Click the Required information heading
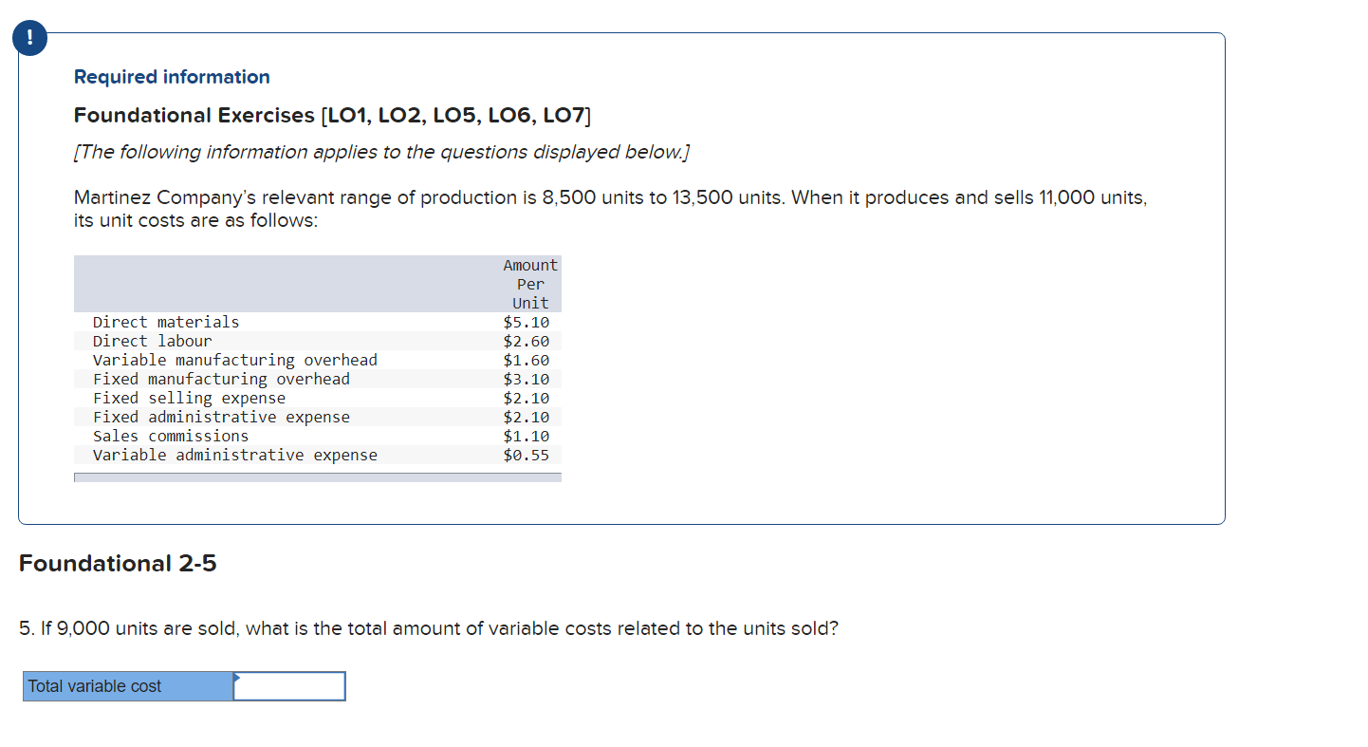This screenshot has height=747, width=1368. tap(172, 77)
